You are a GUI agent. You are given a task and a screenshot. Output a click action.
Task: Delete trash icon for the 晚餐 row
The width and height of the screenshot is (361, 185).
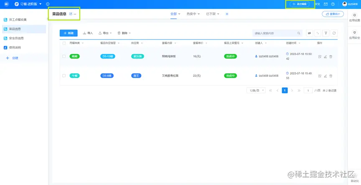330,57
